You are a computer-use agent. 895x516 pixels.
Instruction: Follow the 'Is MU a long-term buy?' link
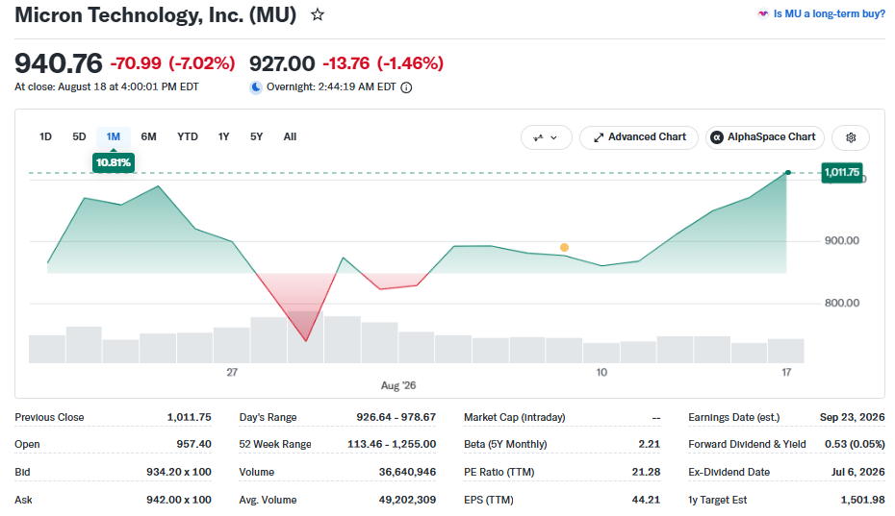[x=829, y=13]
